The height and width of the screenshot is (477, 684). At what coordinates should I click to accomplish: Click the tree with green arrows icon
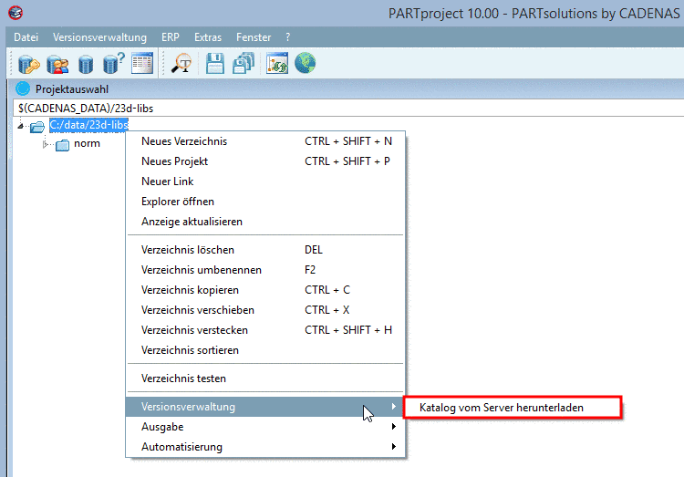[277, 63]
